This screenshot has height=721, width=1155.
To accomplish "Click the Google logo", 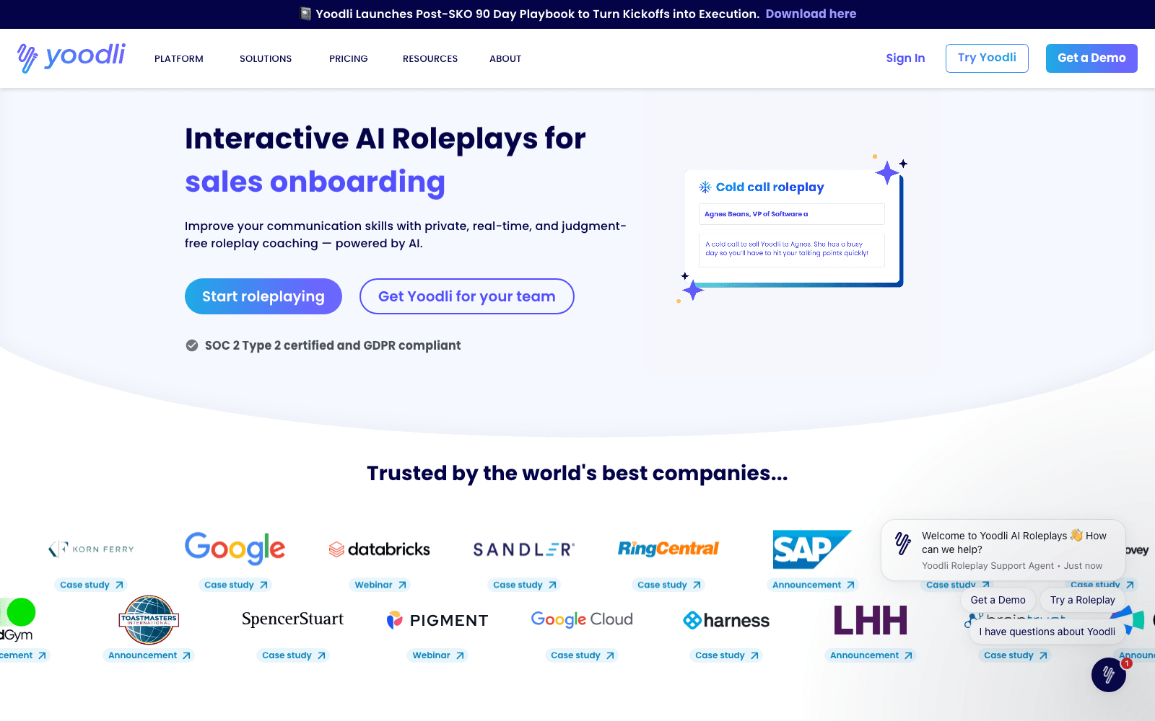I will click(235, 548).
